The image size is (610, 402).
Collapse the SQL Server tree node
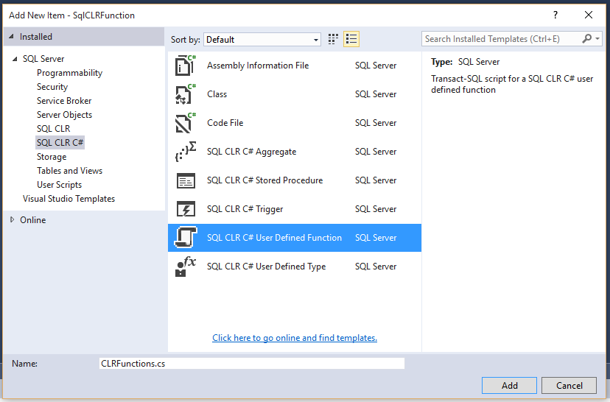(x=15, y=59)
